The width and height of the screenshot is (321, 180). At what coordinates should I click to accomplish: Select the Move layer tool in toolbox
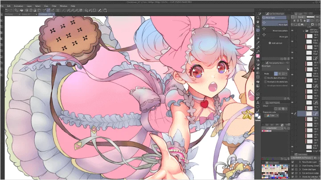258,30
